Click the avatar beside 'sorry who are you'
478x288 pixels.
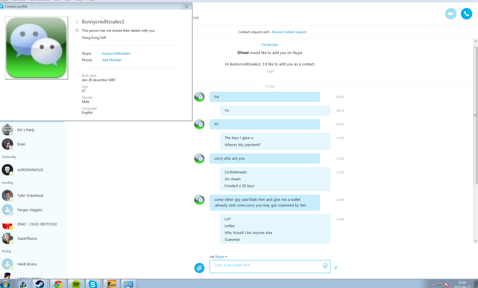[x=199, y=159]
